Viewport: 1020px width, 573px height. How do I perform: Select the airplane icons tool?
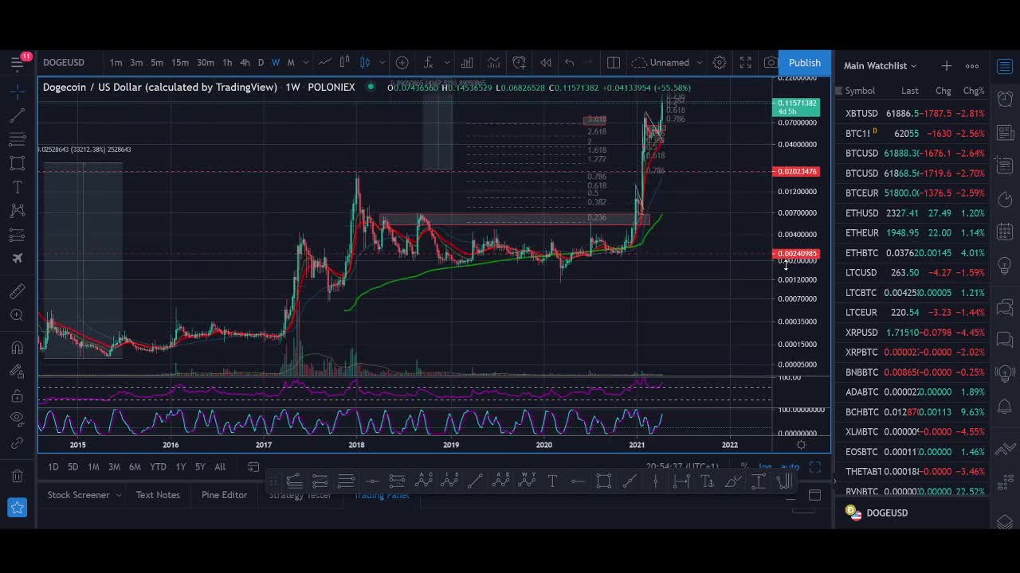click(17, 259)
